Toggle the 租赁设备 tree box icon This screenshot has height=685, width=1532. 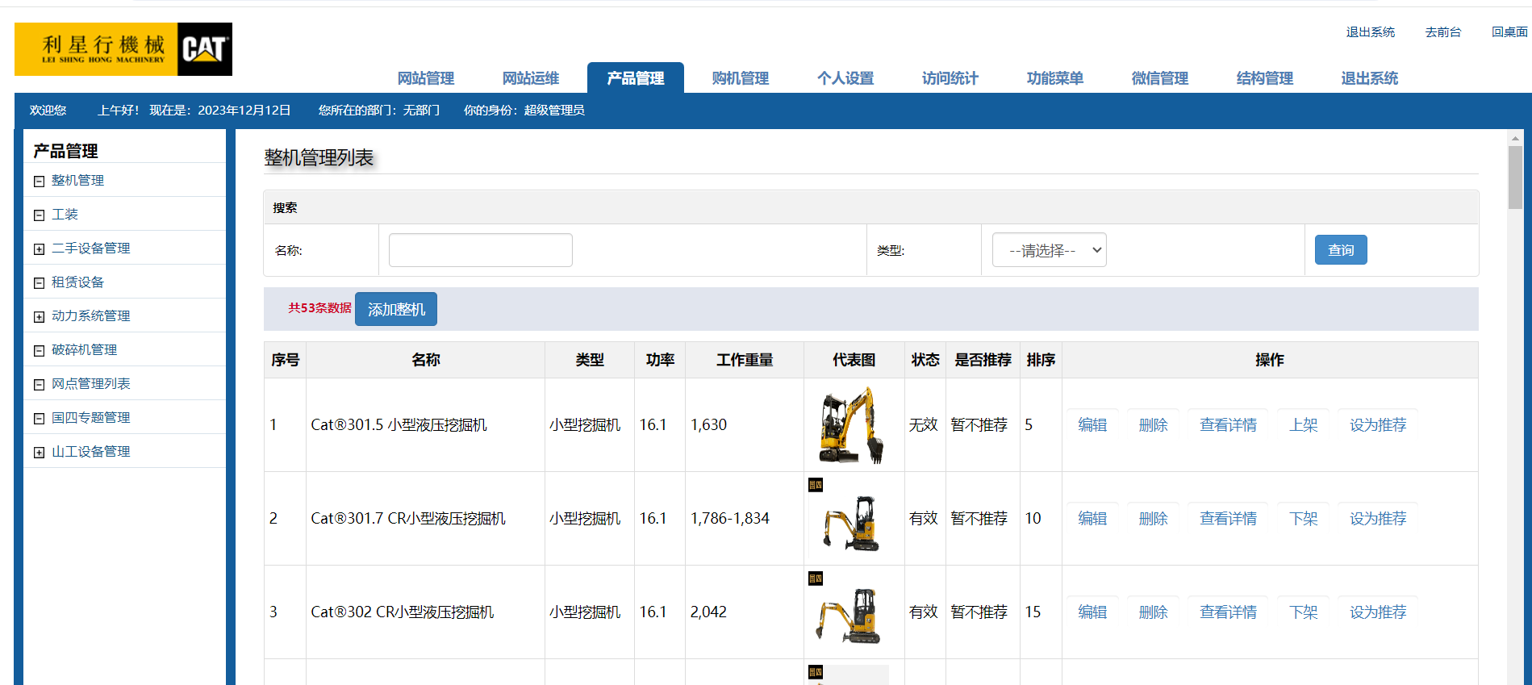[39, 283]
